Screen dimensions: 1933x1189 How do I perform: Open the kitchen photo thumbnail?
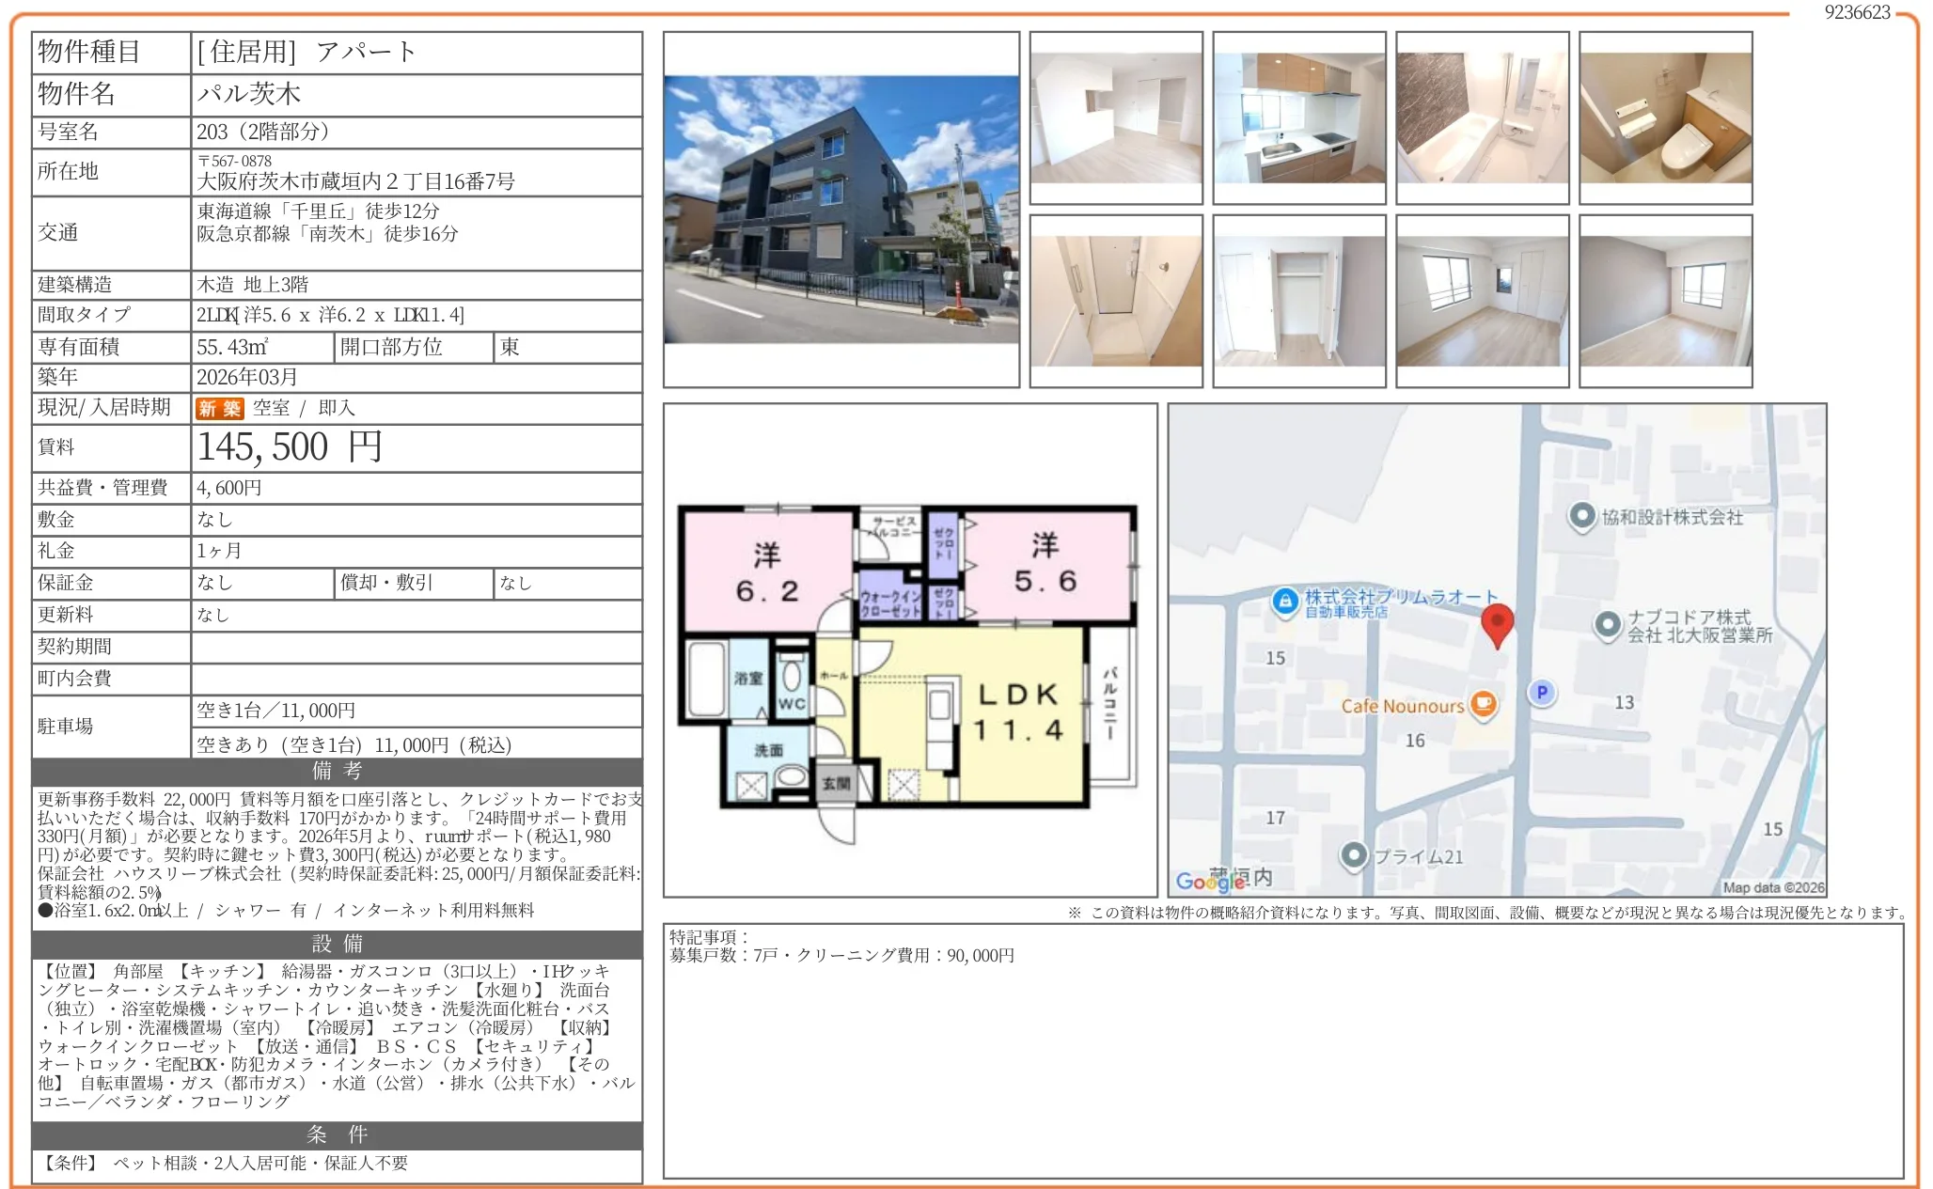1298,117
